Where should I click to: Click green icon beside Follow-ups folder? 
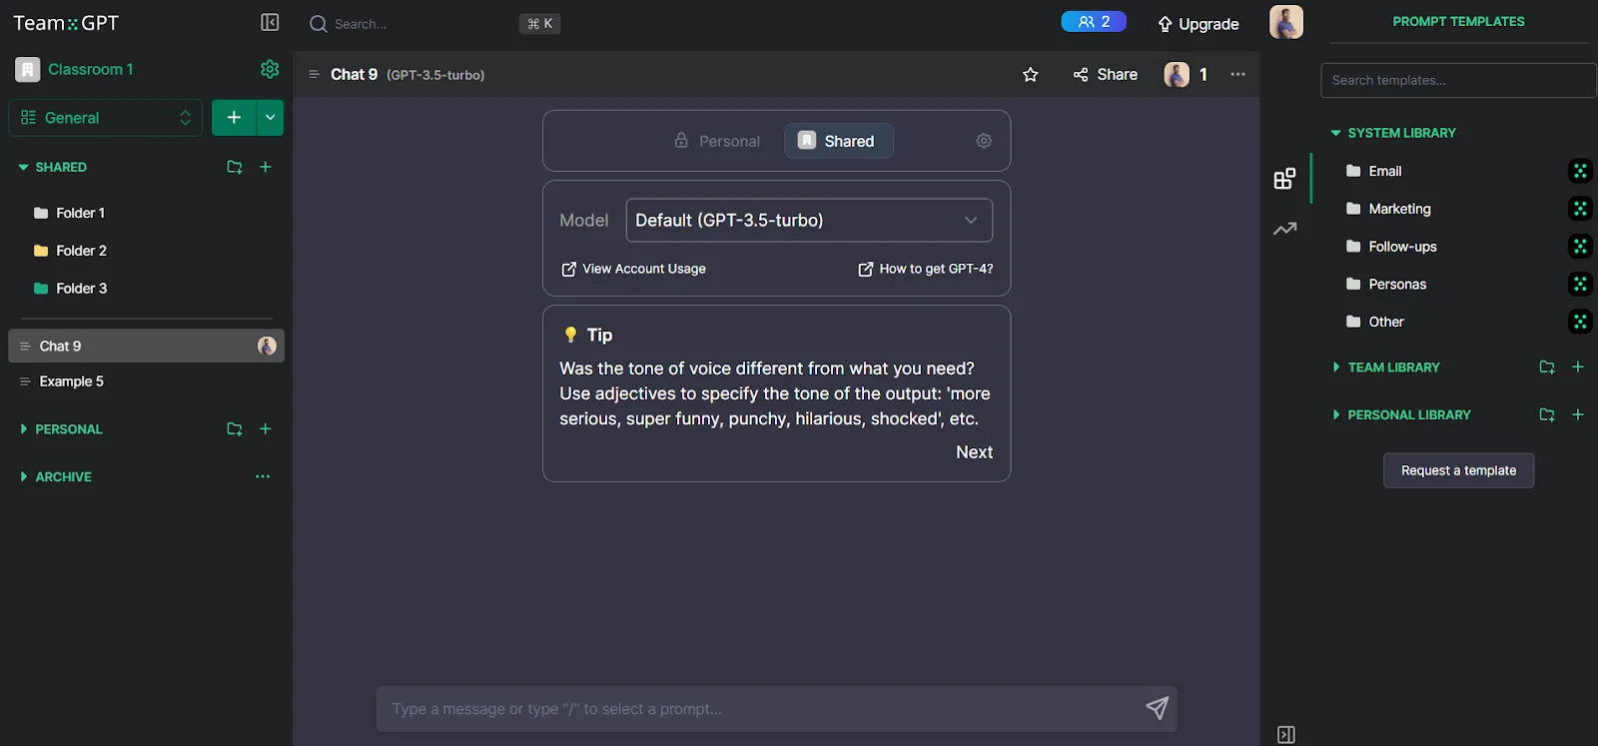pos(1580,247)
